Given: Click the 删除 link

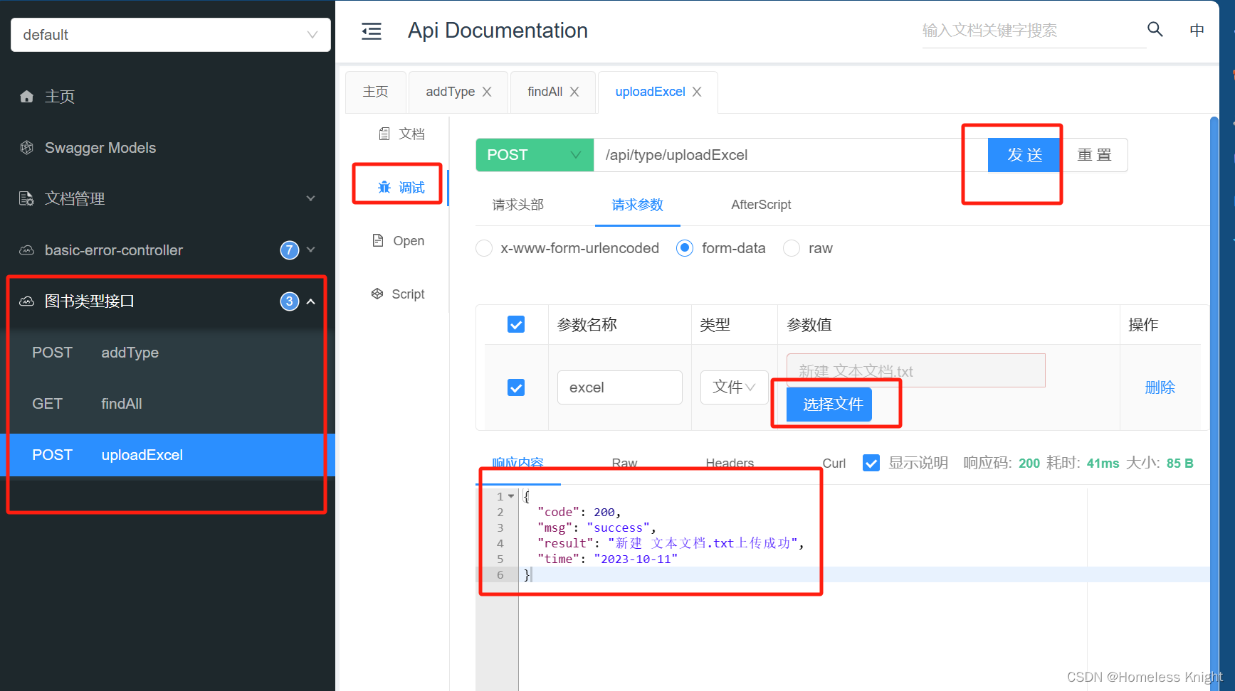Looking at the screenshot, I should 1160,387.
